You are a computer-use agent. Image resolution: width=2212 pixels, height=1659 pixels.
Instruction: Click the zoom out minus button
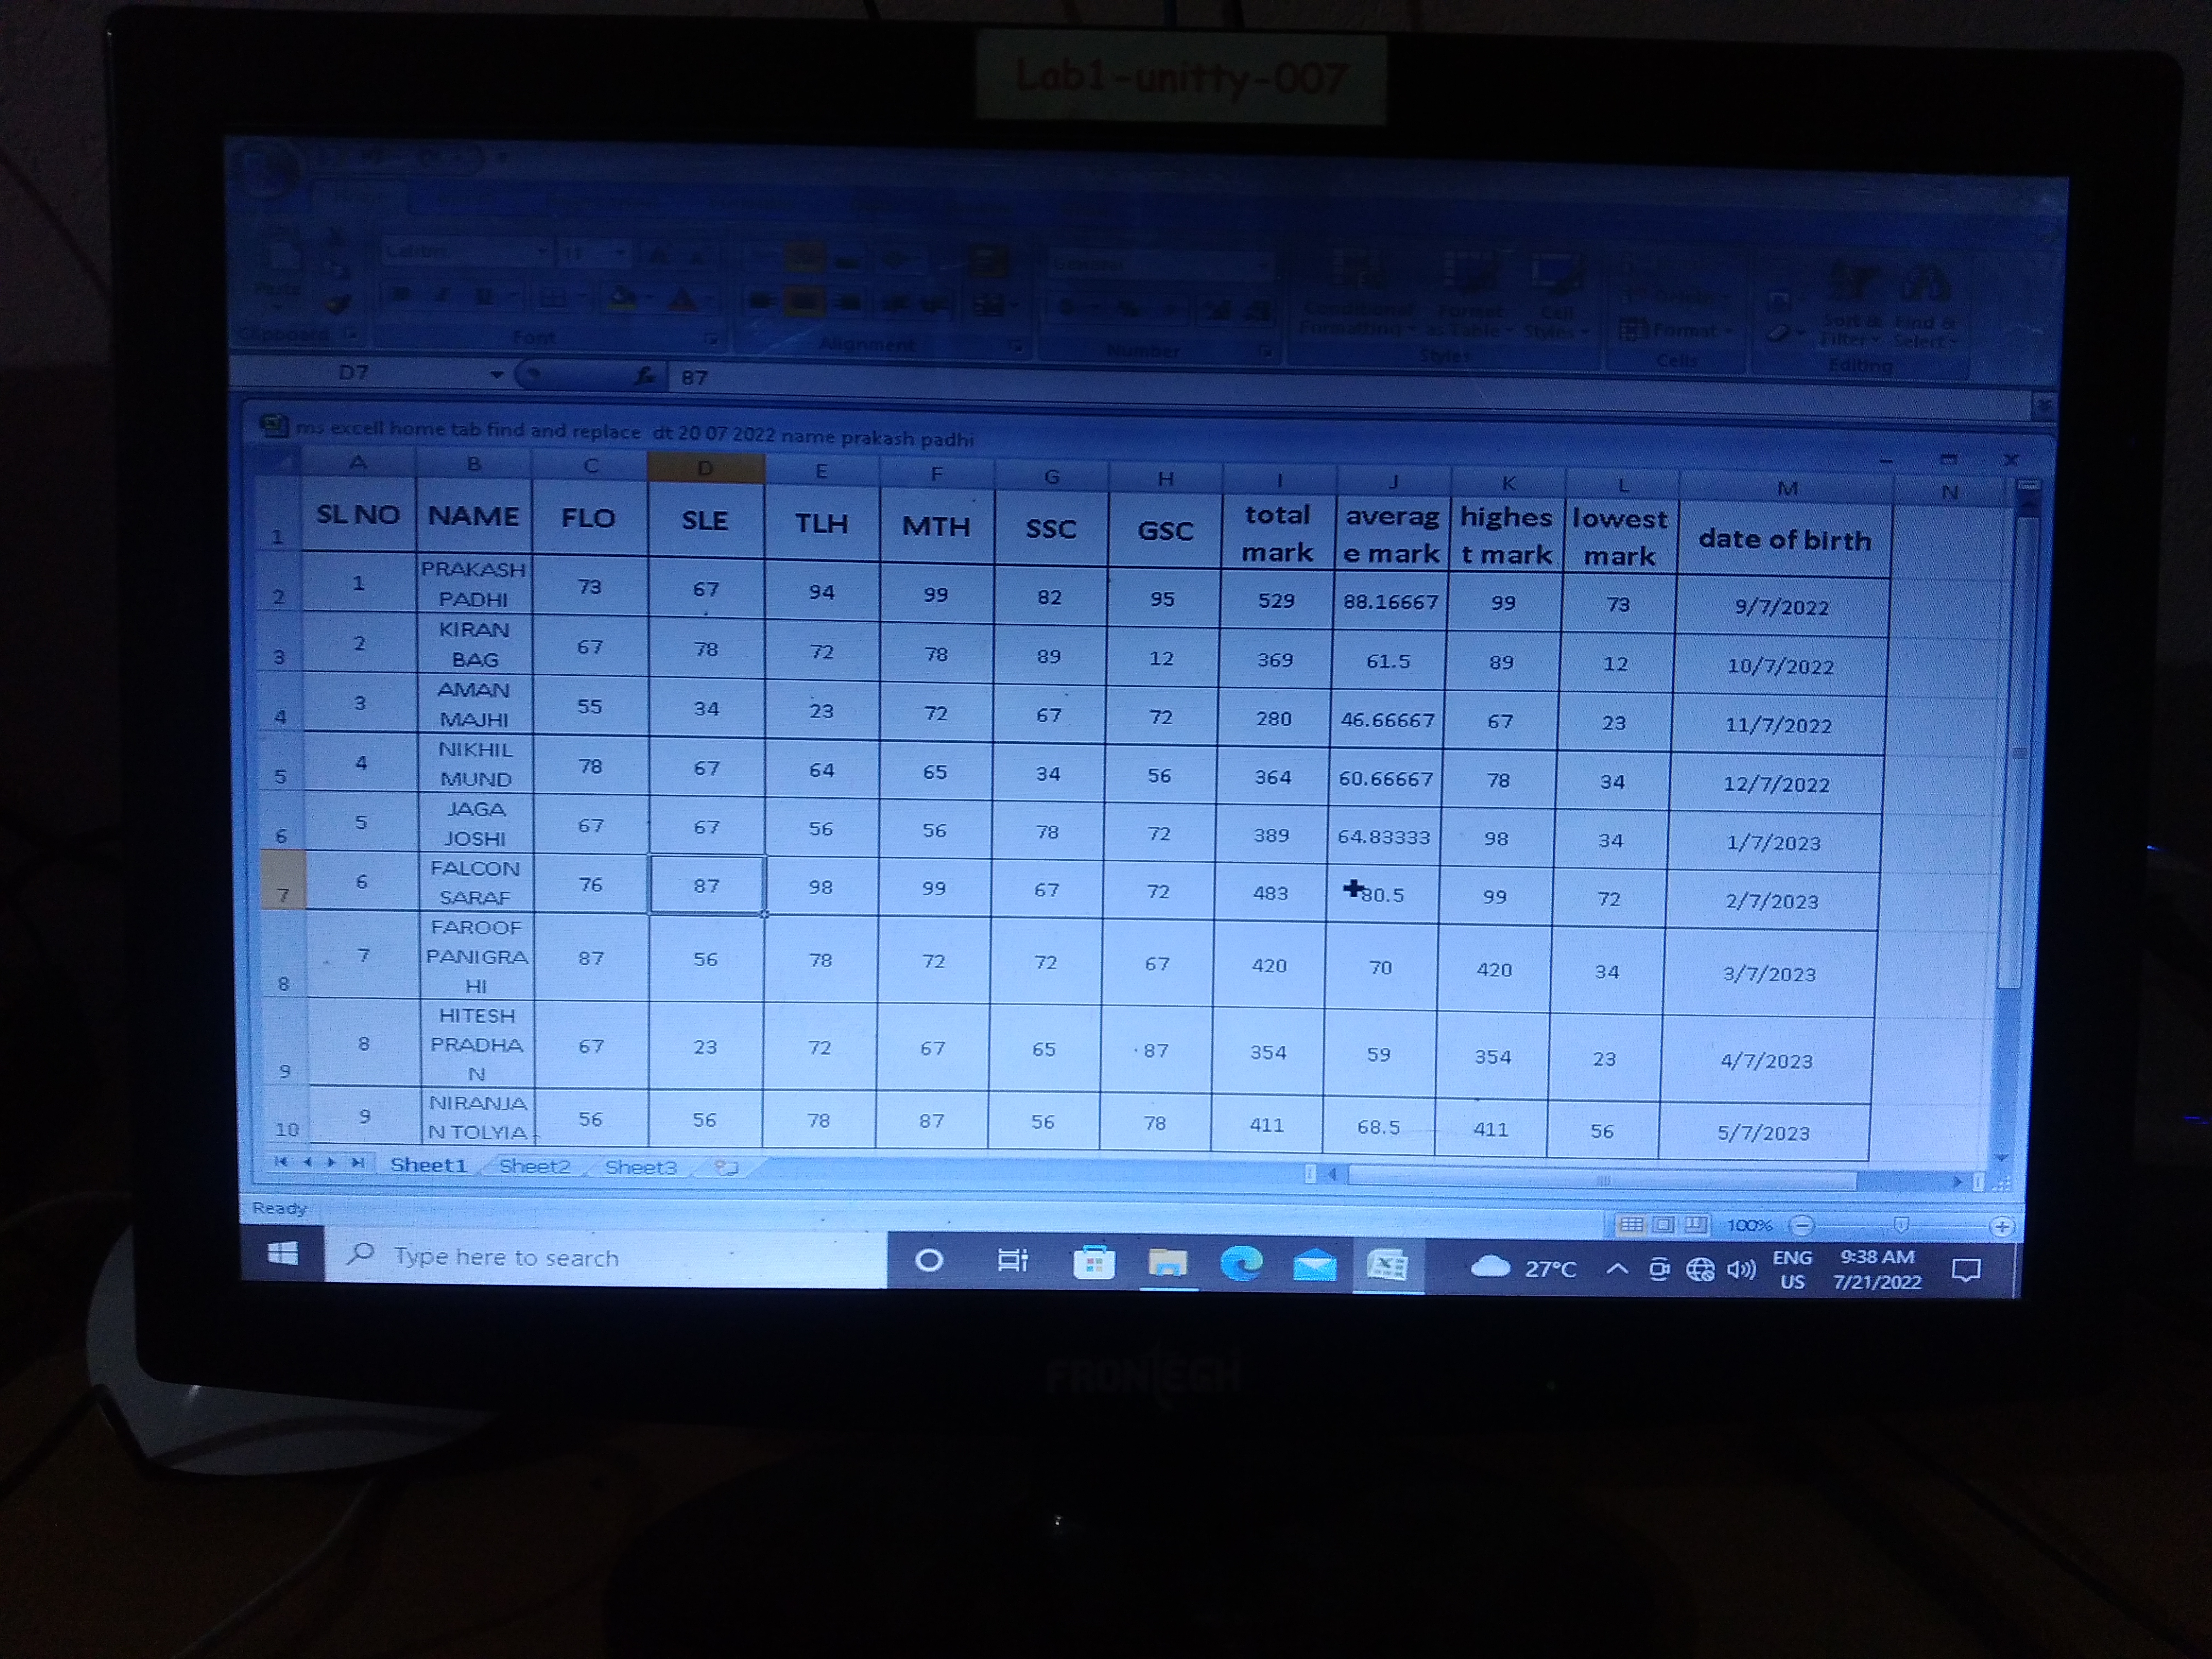click(1802, 1225)
